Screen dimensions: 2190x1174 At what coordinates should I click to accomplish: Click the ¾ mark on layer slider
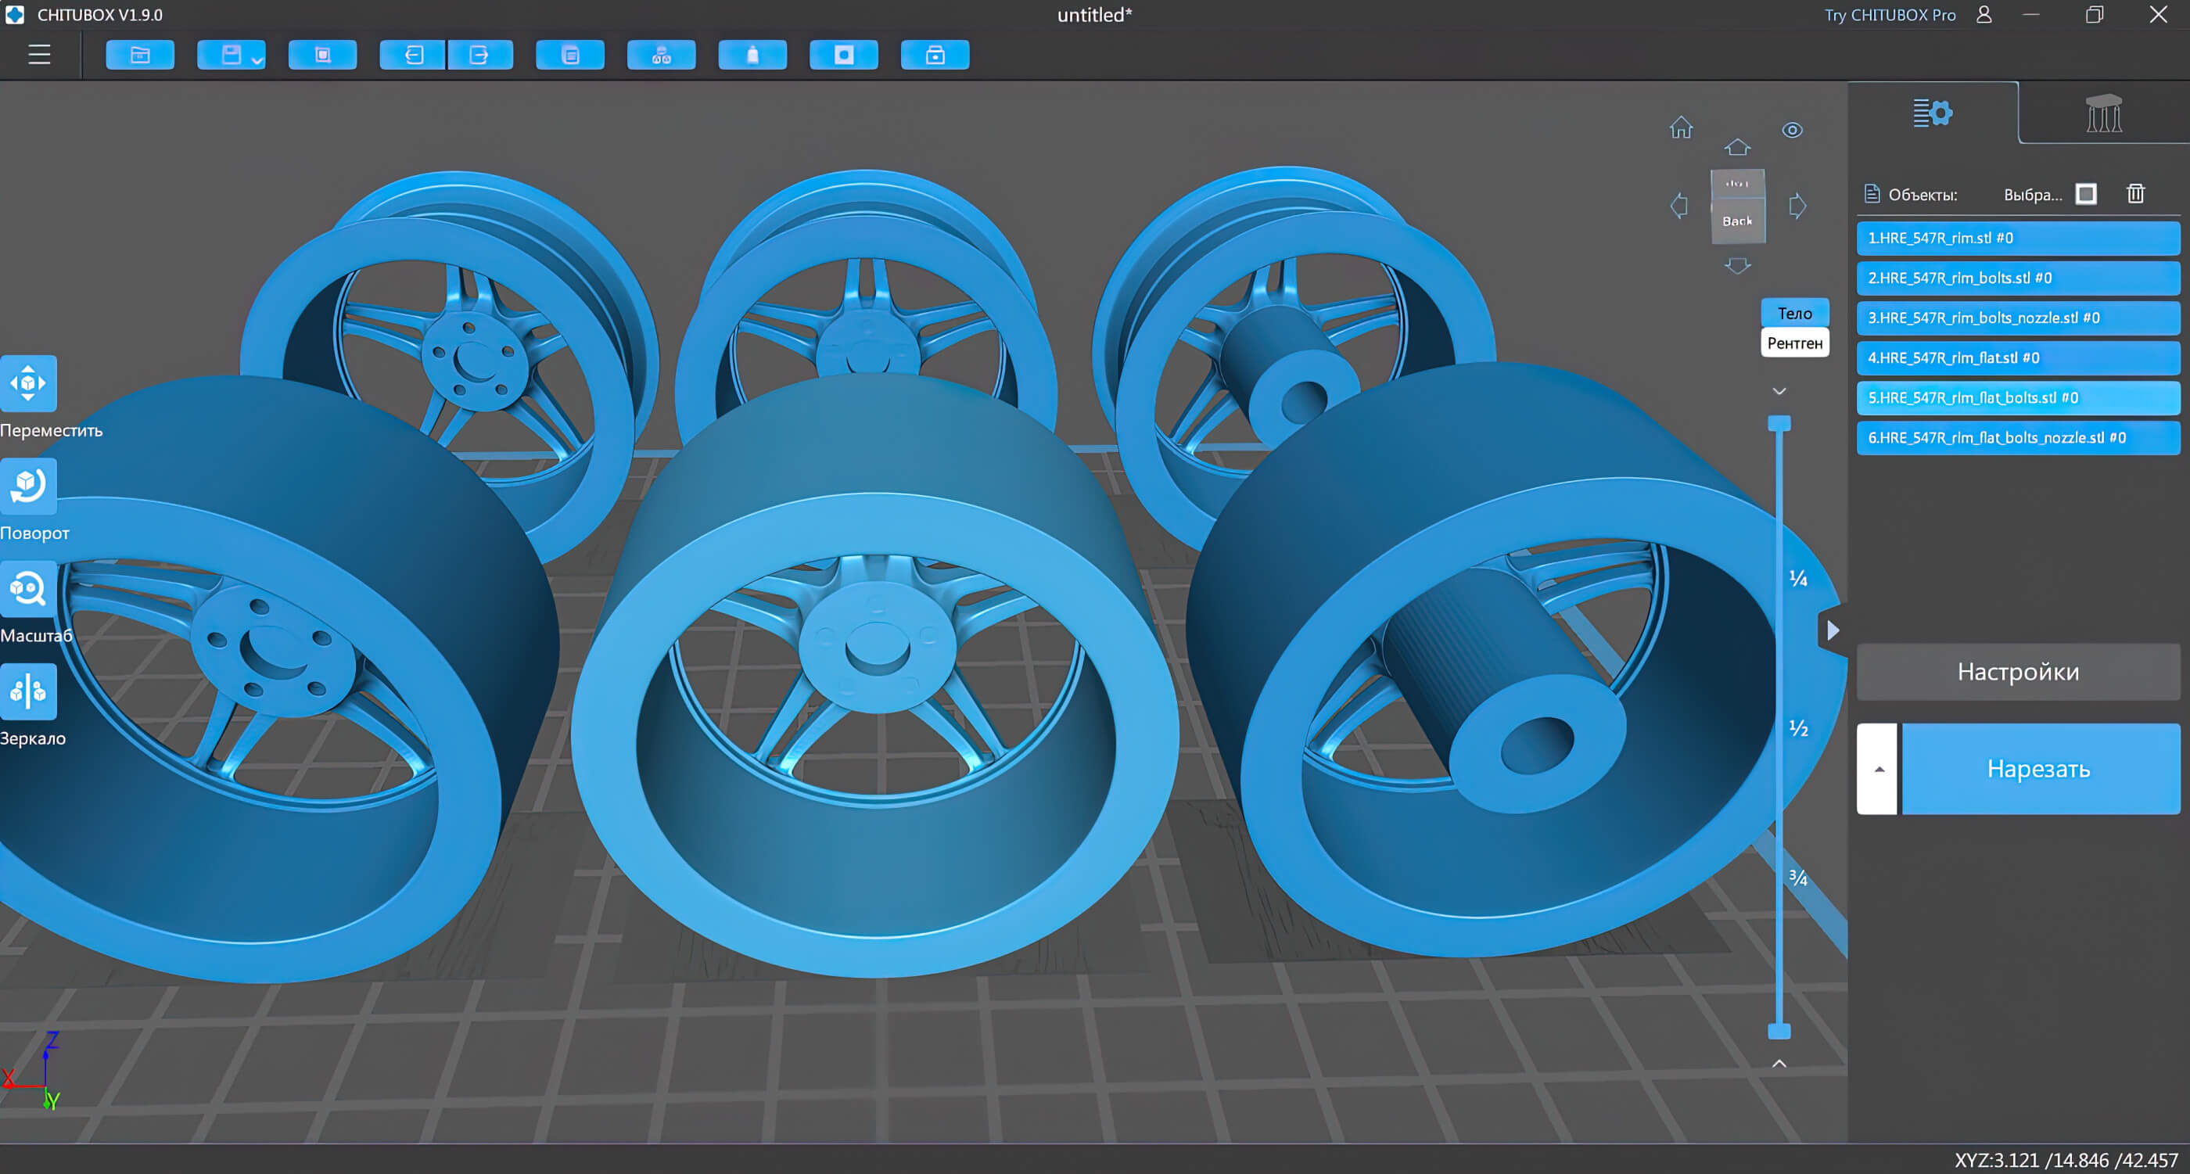[1798, 878]
